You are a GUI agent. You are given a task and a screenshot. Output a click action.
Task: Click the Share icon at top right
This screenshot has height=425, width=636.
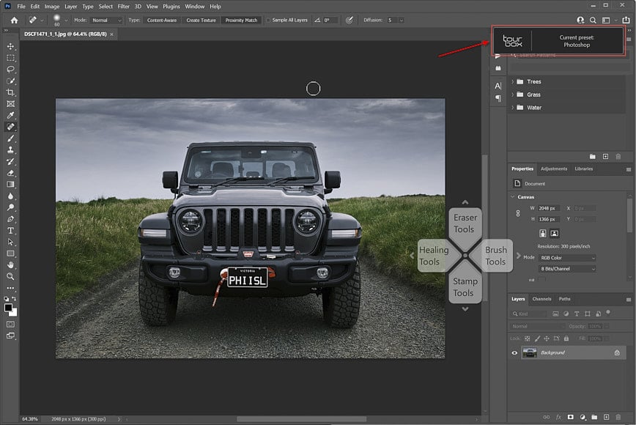(626, 20)
